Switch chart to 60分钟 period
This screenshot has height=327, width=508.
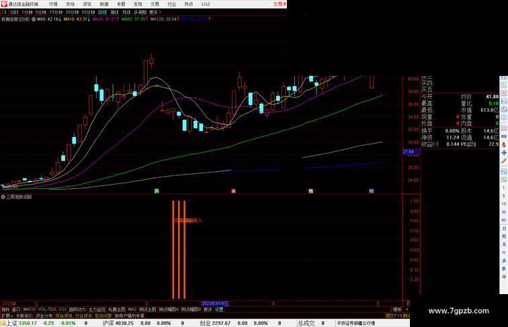[88, 12]
